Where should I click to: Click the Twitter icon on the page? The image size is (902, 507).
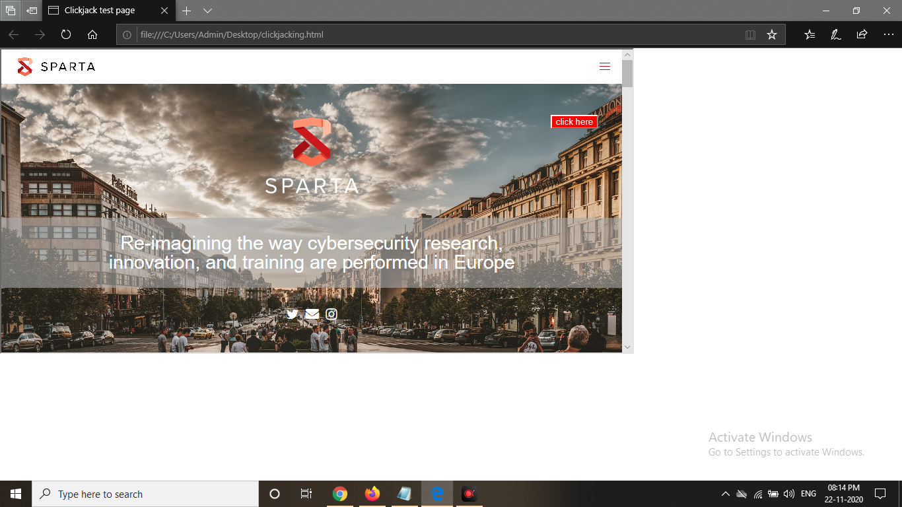click(x=293, y=314)
